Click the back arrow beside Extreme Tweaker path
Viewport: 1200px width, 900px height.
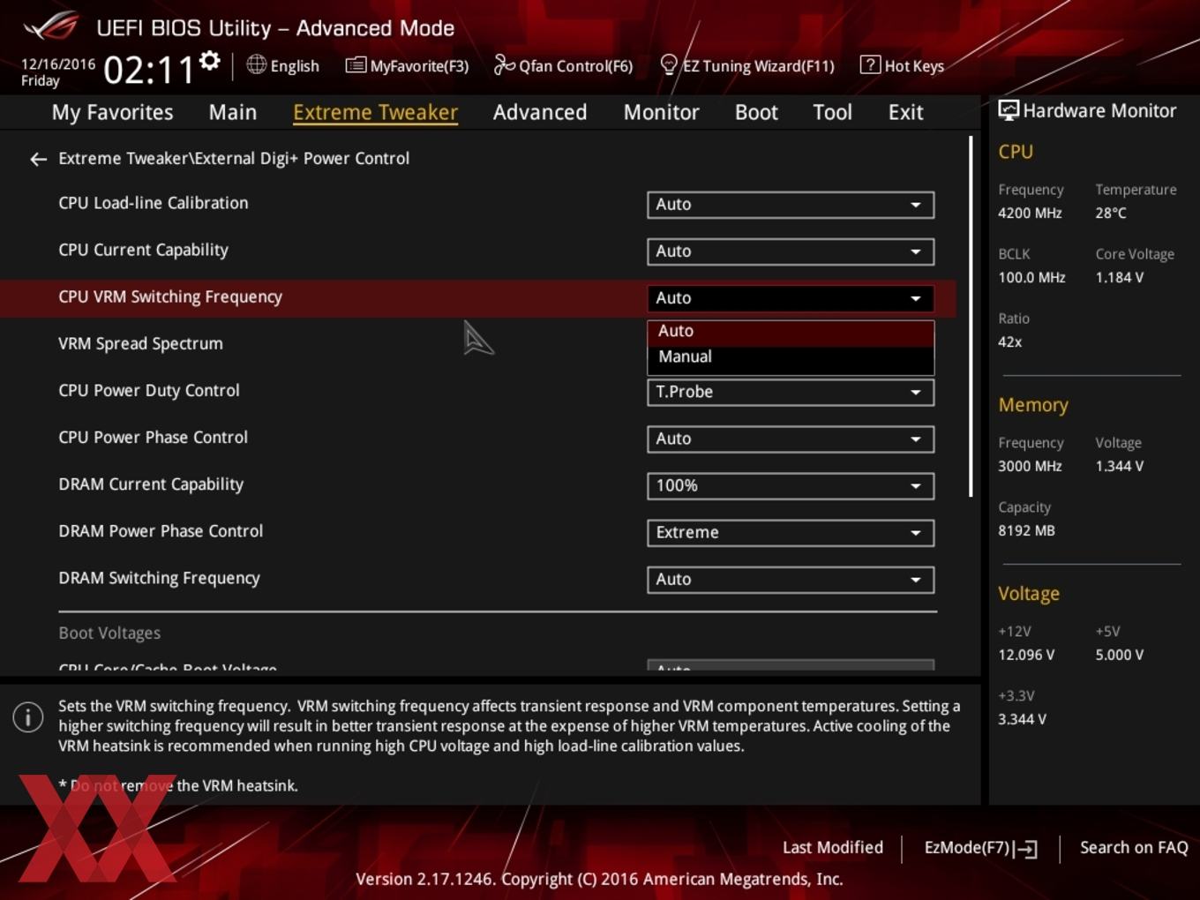coord(38,159)
